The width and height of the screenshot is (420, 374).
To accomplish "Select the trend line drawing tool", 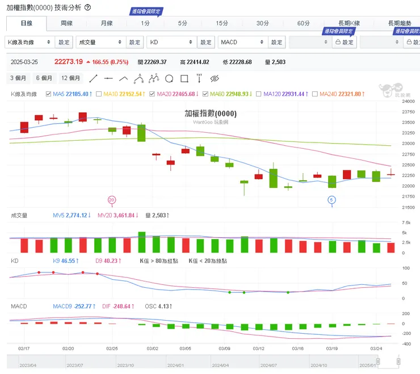I will point(93,78).
